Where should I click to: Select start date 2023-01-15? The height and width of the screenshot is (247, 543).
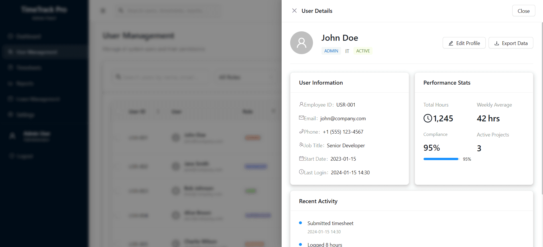tap(343, 159)
